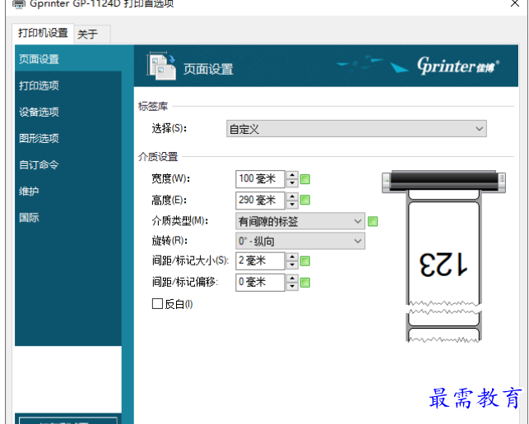Increase the 宽度(W) value with up arrow
The height and width of the screenshot is (424, 529).
(292, 175)
